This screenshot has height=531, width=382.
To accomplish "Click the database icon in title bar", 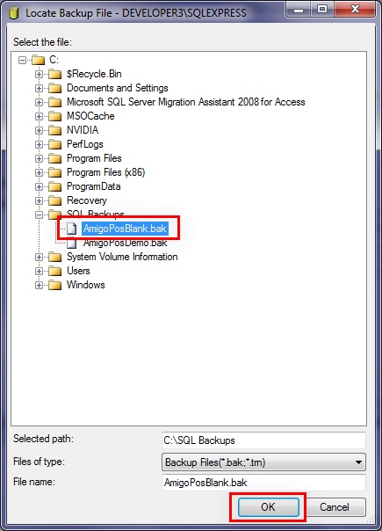I will click(13, 13).
